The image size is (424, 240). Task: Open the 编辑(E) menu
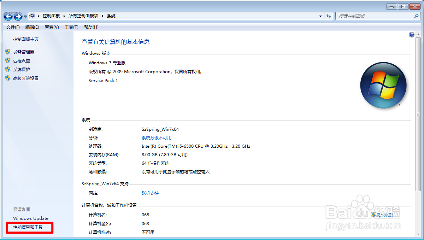click(32, 27)
